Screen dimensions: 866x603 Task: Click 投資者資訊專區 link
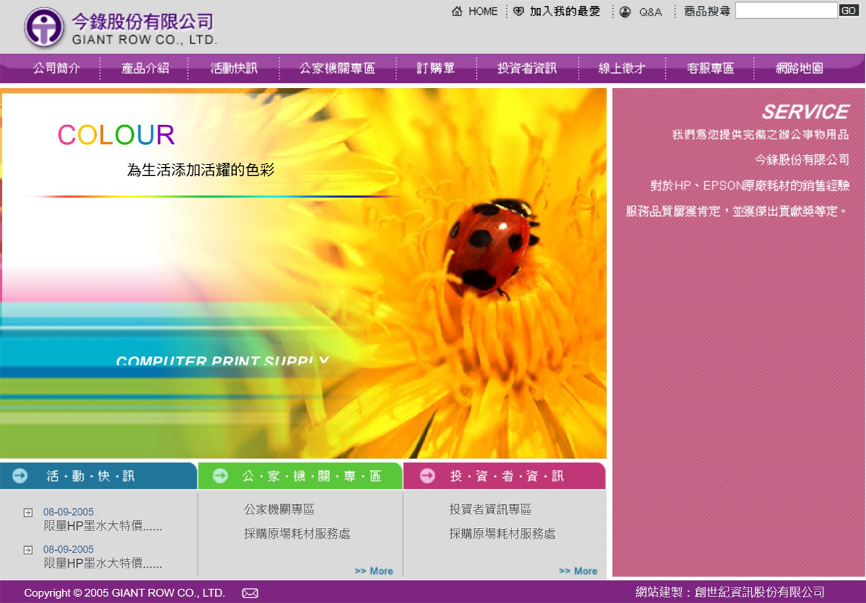[x=490, y=510]
